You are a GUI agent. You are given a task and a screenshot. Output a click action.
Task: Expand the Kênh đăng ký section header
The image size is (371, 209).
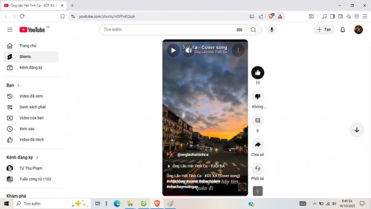[x=22, y=157]
